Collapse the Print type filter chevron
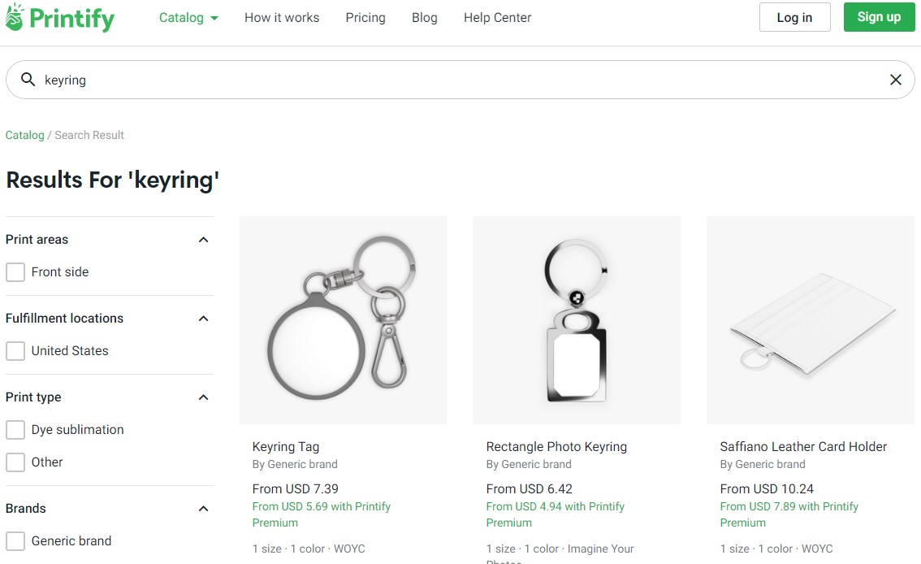This screenshot has width=921, height=564. 203,397
